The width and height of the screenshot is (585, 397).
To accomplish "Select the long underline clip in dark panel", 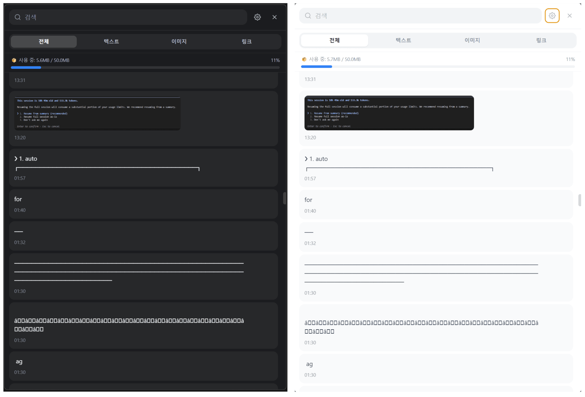I will (x=143, y=277).
